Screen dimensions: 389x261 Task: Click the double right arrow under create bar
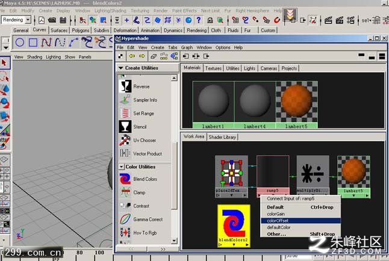pyautogui.click(x=163, y=249)
